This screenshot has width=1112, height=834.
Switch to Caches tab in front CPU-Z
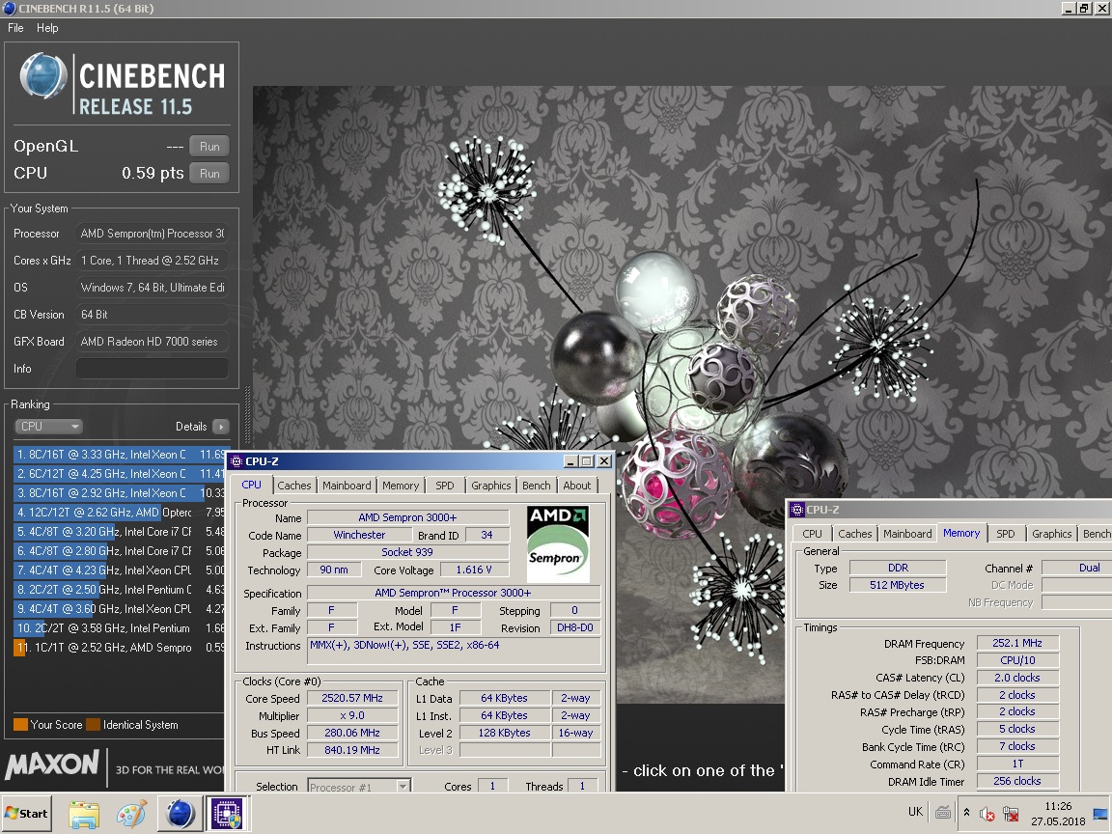293,486
